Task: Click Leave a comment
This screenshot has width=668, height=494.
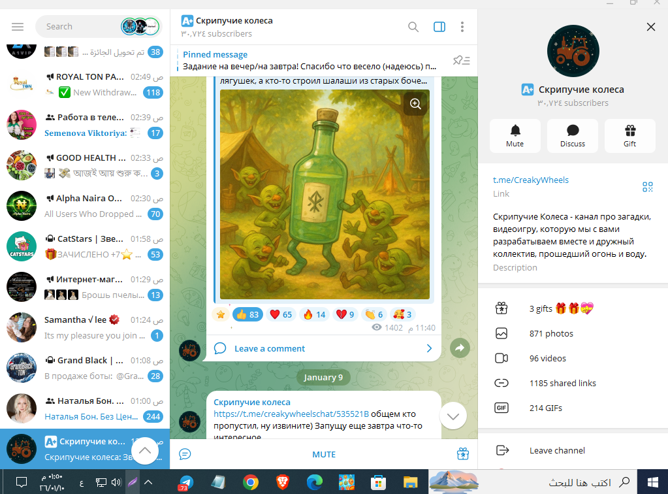Action: [270, 348]
